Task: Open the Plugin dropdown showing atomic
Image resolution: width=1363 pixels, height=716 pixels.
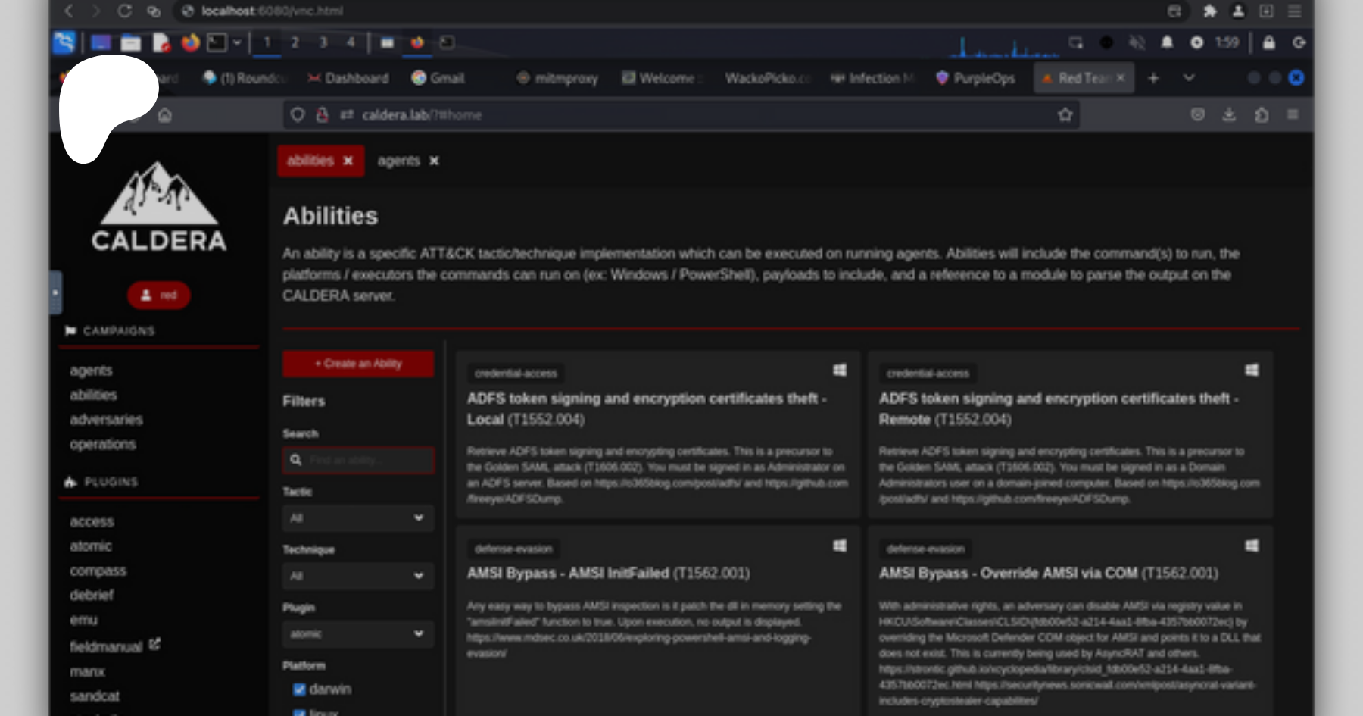Action: pyautogui.click(x=357, y=634)
